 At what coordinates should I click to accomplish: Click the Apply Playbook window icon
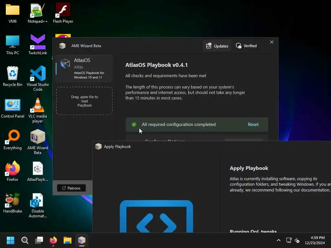98,146
